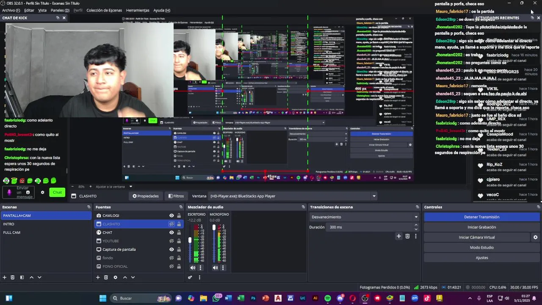Open virtual camera settings gear icon
This screenshot has width=542, height=305.
coord(535,238)
